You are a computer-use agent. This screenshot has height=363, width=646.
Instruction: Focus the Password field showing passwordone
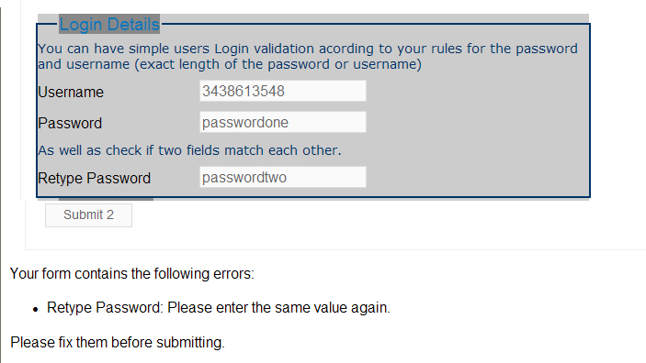(x=283, y=122)
